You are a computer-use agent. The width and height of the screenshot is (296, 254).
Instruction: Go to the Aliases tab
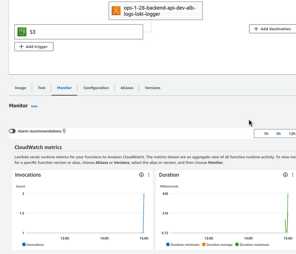[x=127, y=88]
